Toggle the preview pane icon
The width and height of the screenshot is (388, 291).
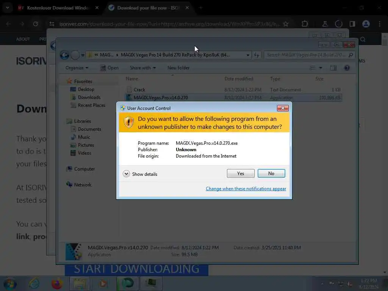333,68
